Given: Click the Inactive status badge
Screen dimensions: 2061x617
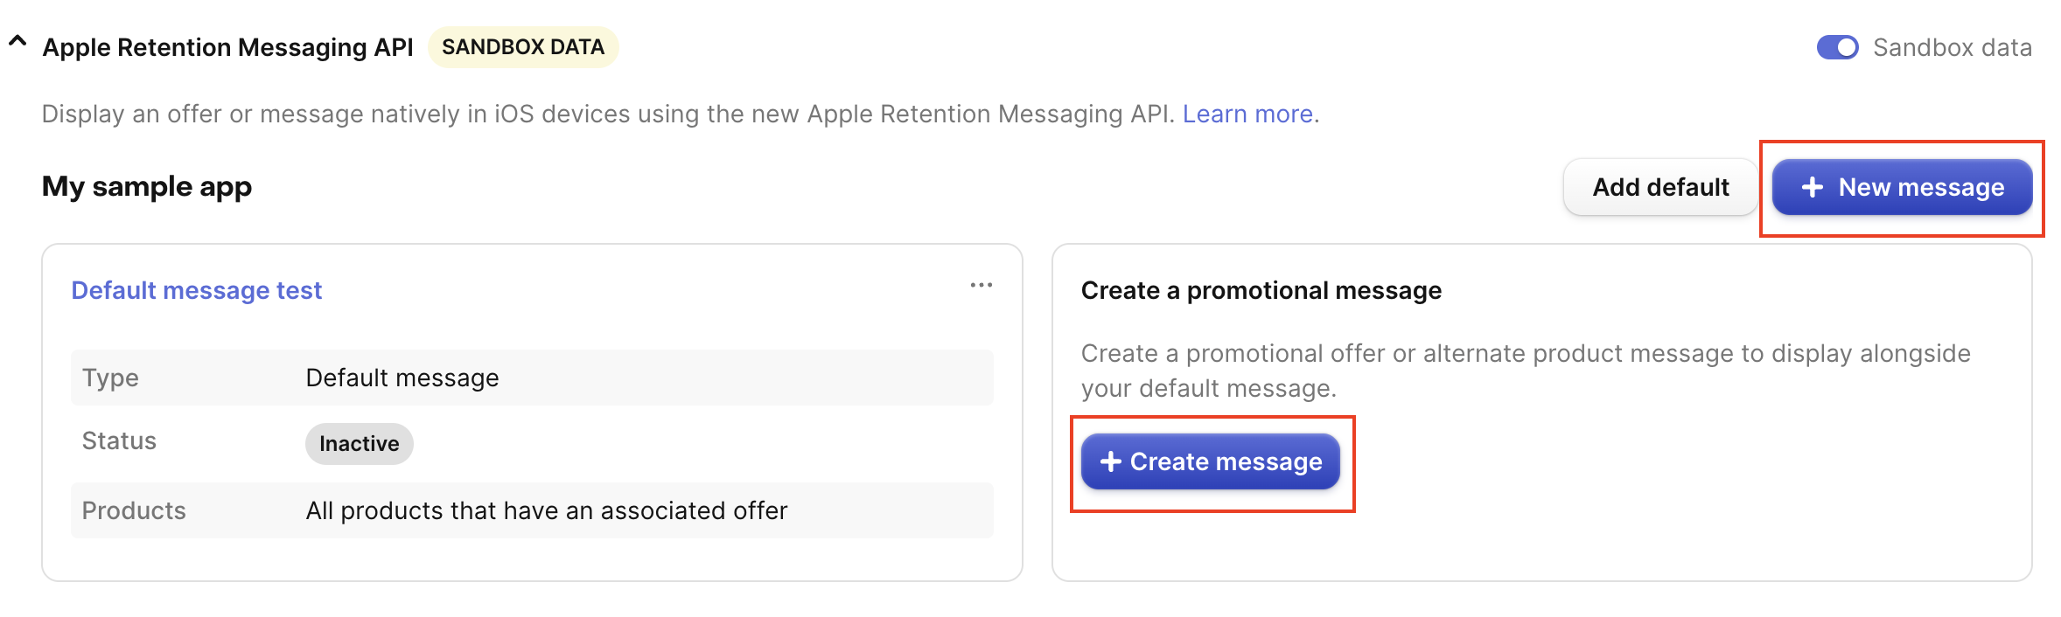Looking at the screenshot, I should (359, 444).
